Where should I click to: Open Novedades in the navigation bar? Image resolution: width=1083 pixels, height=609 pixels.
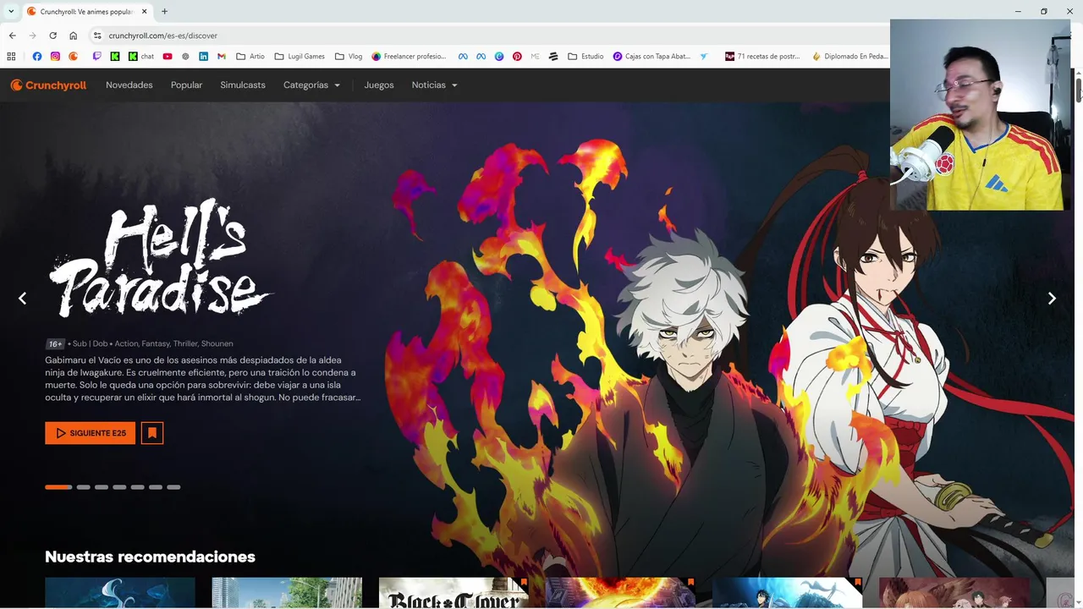click(129, 85)
